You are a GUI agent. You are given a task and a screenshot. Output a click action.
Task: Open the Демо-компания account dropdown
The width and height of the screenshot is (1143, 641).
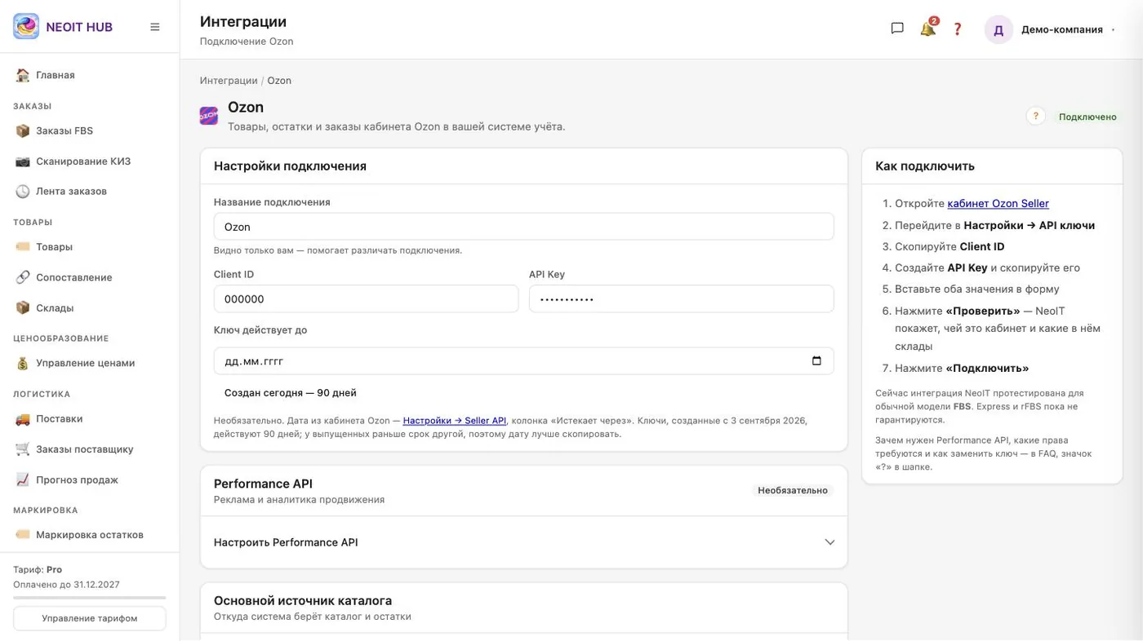click(1068, 29)
